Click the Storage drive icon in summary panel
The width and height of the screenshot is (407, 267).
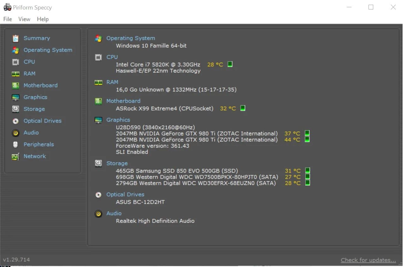coord(98,163)
